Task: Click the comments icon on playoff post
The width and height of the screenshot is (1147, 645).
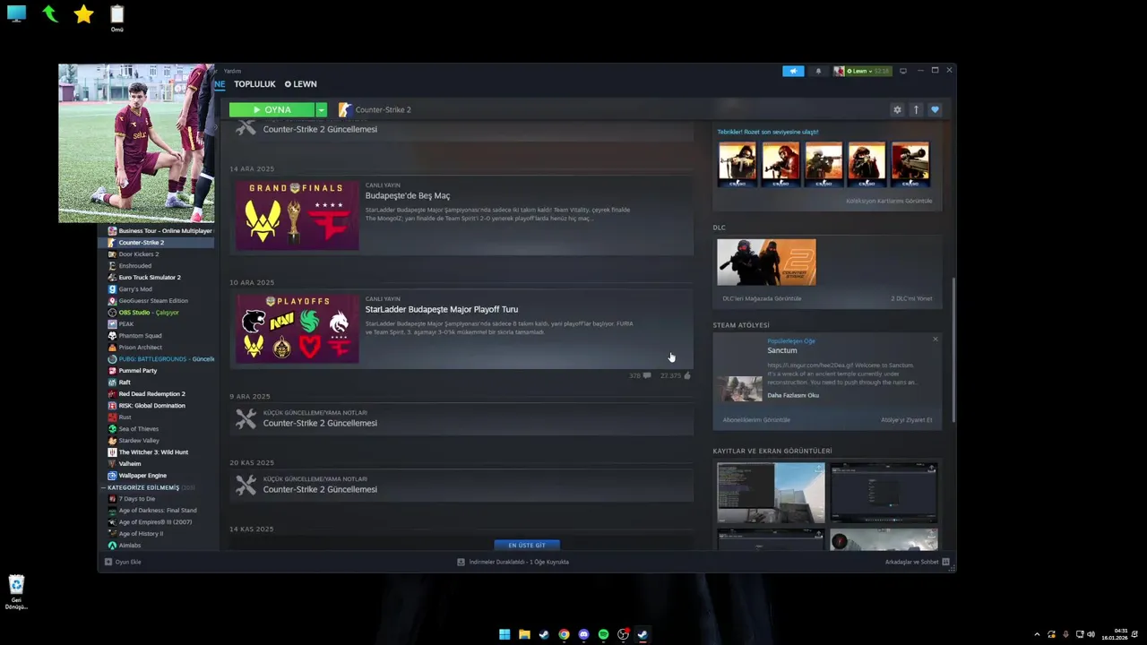Action: pyautogui.click(x=647, y=376)
